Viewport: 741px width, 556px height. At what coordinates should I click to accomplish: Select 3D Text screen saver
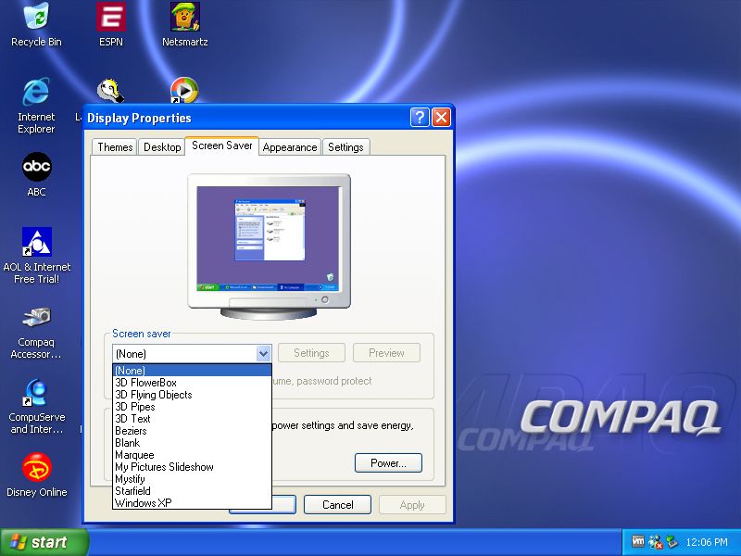click(x=192, y=419)
